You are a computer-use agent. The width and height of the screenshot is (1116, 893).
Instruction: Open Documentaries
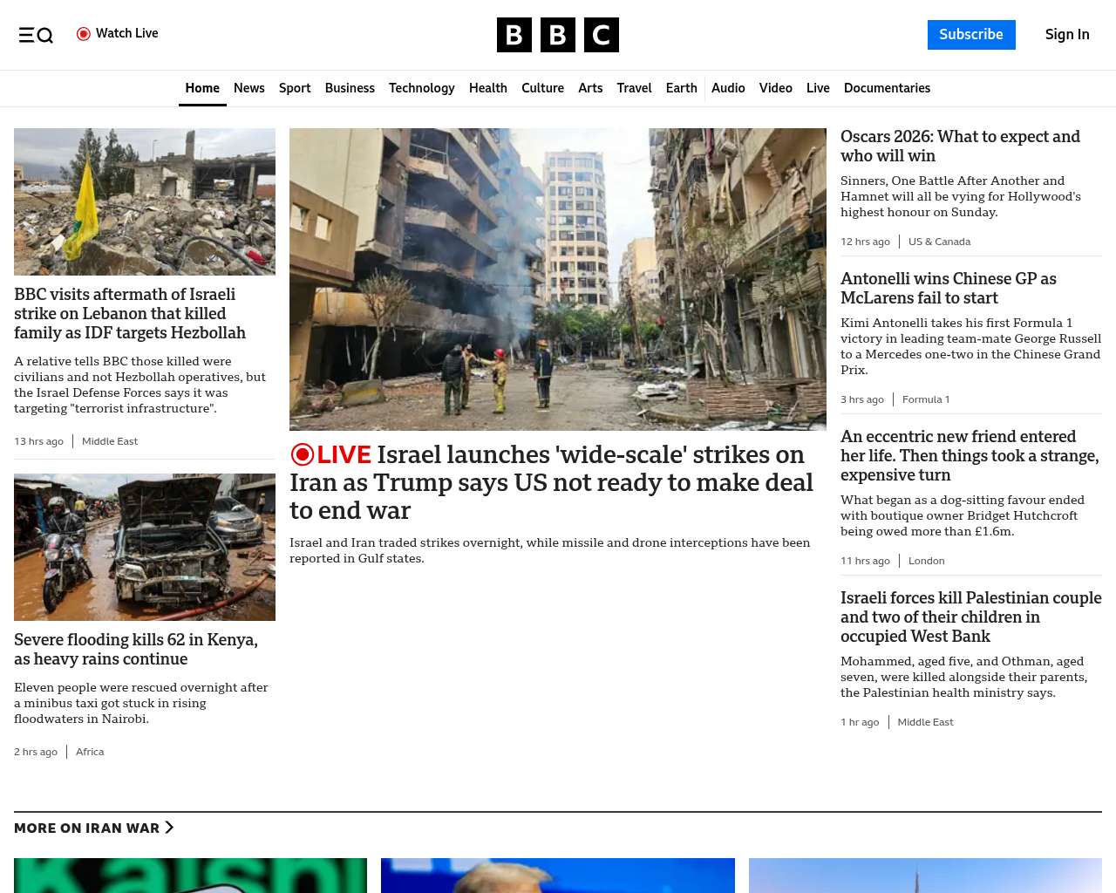887,88
